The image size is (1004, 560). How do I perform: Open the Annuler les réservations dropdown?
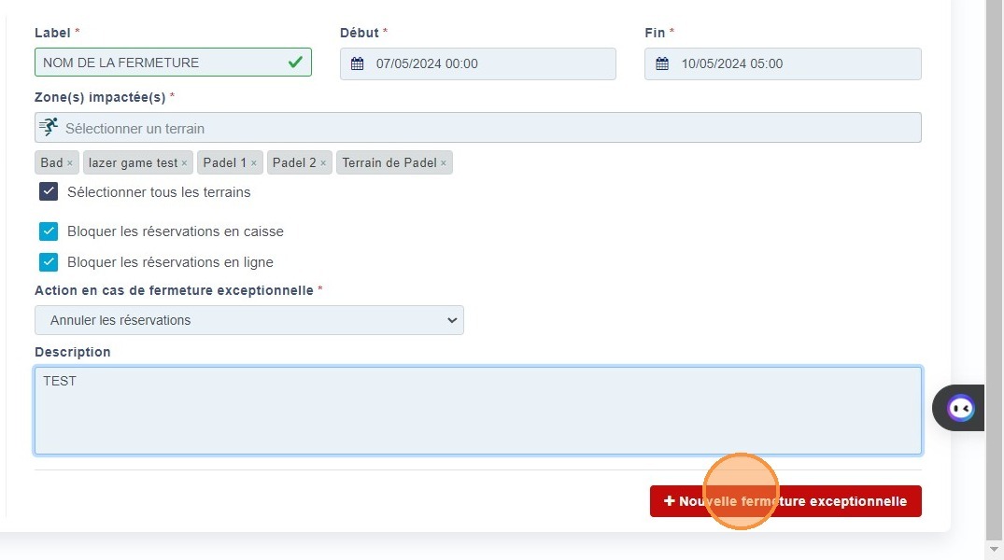[x=249, y=320]
